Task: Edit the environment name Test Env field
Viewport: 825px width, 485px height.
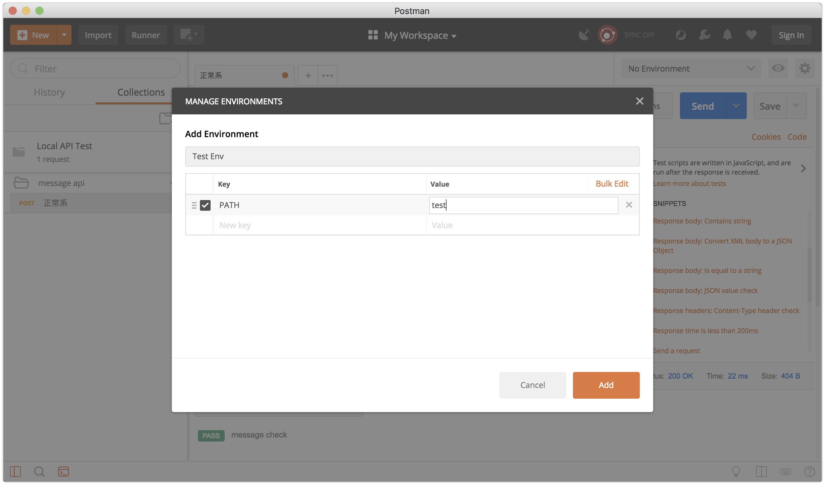Action: pos(412,157)
